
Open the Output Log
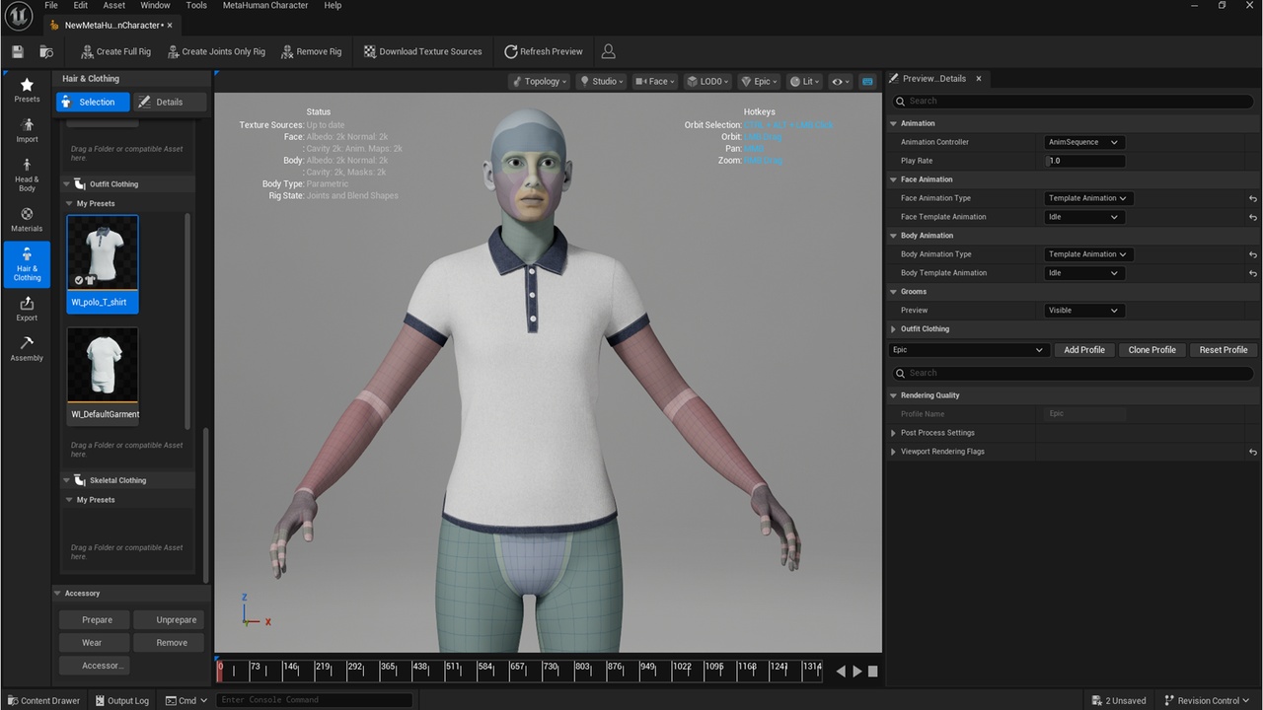click(x=121, y=701)
